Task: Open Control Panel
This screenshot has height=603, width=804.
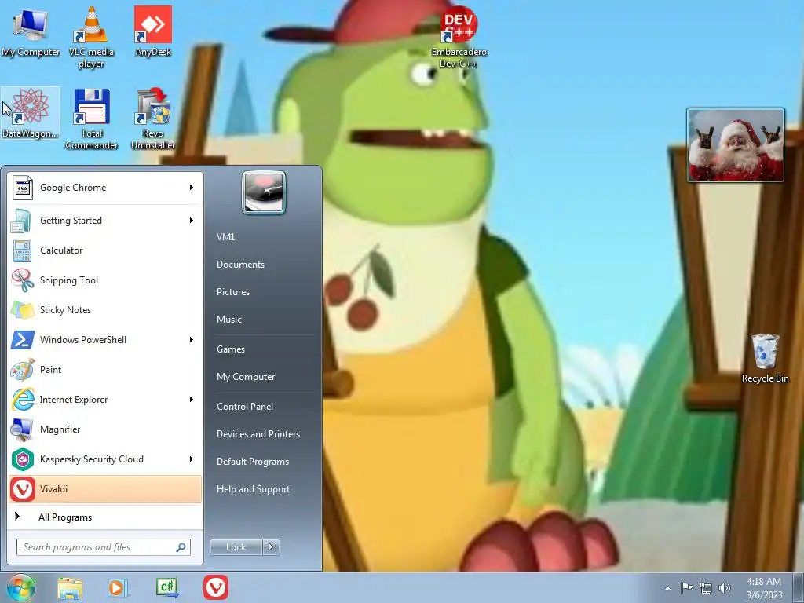Action: [x=245, y=407]
